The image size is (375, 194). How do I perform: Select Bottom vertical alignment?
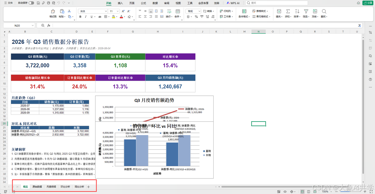pyautogui.click(x=151, y=11)
